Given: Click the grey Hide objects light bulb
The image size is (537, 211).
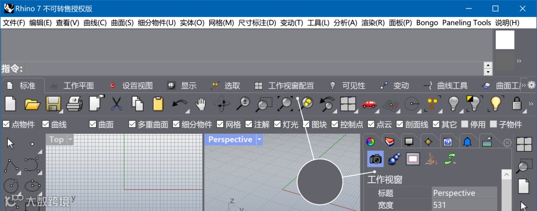Looking at the screenshot, I should tap(454, 104).
